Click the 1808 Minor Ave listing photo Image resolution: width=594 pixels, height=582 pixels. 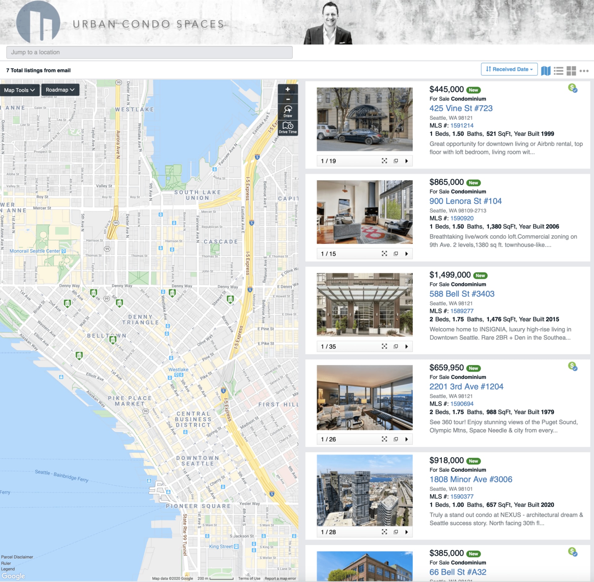point(364,490)
